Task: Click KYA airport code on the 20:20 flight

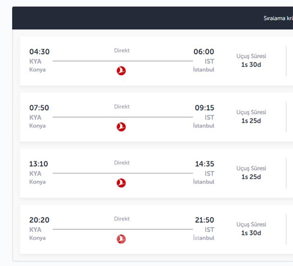Action: 35,229
